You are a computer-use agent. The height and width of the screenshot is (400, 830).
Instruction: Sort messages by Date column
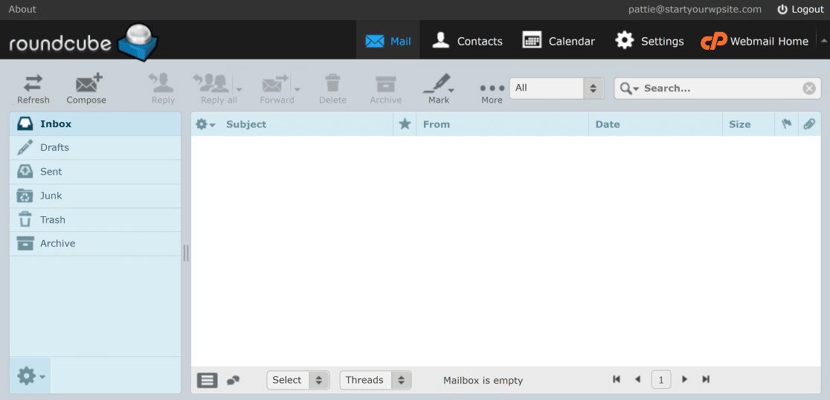point(608,124)
